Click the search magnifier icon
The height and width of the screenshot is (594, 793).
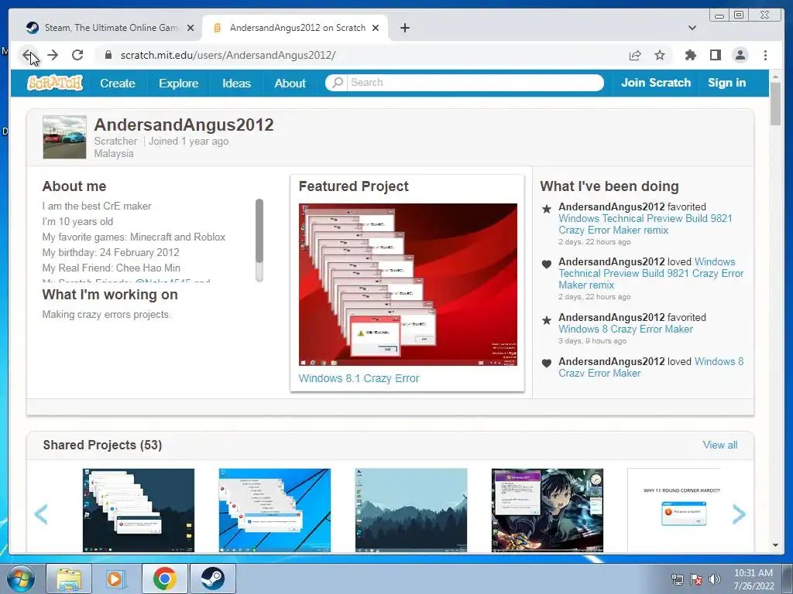coord(338,82)
